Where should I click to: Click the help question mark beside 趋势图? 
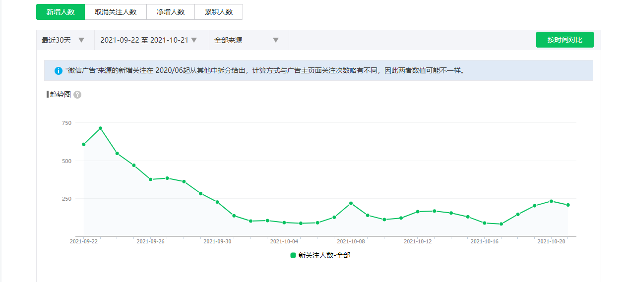tap(77, 95)
